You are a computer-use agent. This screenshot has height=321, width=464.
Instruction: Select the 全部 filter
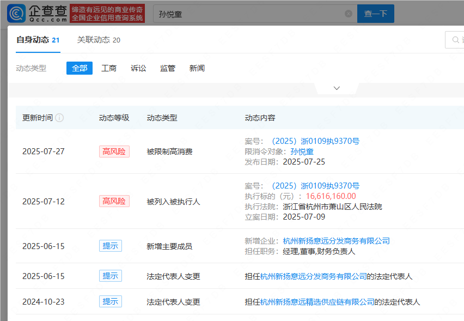[80, 69]
